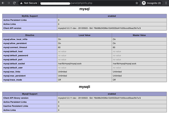Click local value 60 for connect_timeout
Image resolution: width=169 pixels, height=114 pixels.
coord(59,47)
